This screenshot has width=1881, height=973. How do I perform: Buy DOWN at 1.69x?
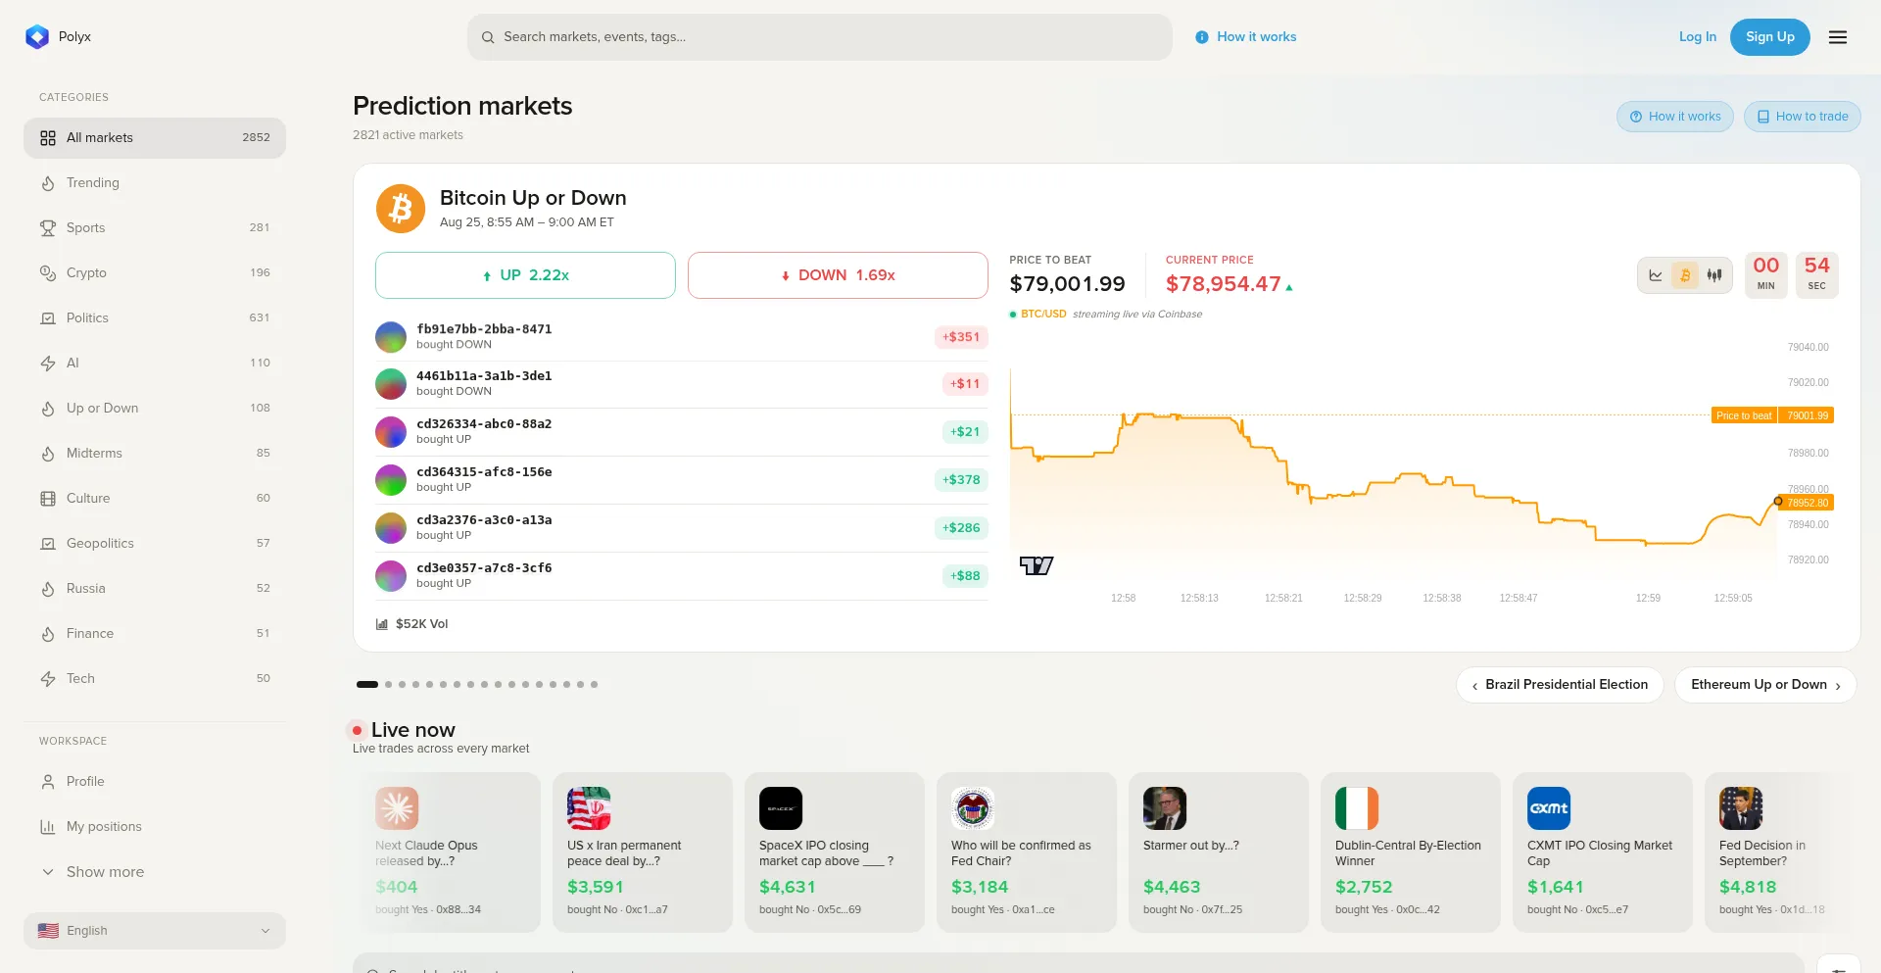coord(838,275)
